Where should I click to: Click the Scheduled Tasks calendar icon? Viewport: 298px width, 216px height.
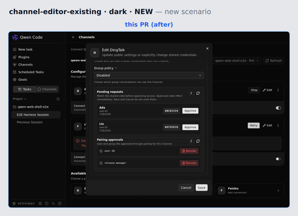(15, 72)
